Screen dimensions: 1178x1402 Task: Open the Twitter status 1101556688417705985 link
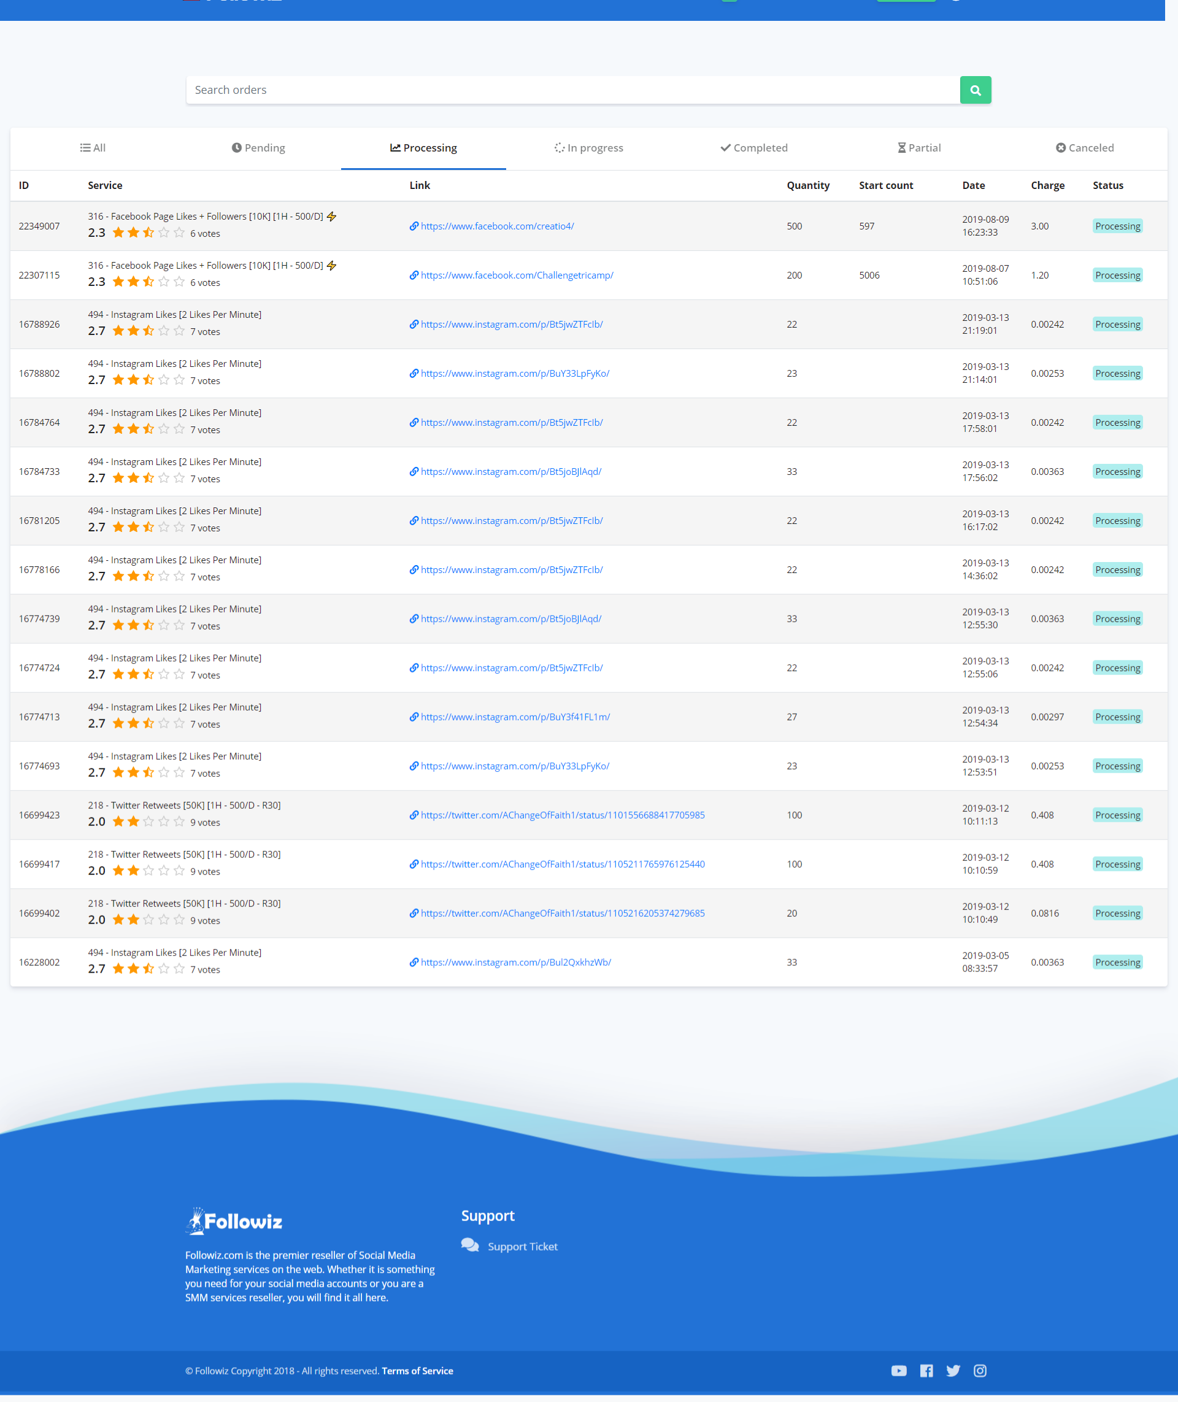point(562,815)
